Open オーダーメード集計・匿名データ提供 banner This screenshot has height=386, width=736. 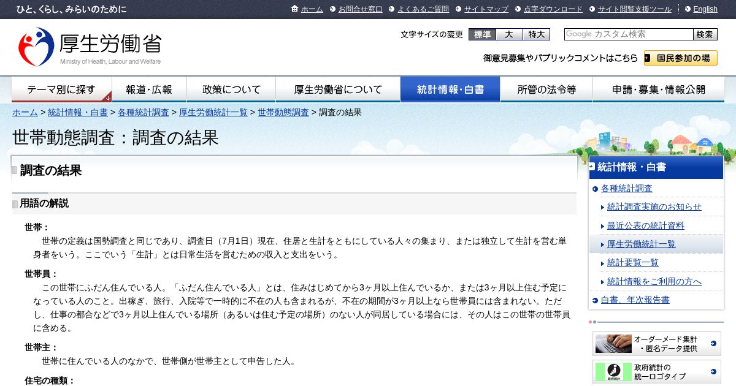click(657, 344)
